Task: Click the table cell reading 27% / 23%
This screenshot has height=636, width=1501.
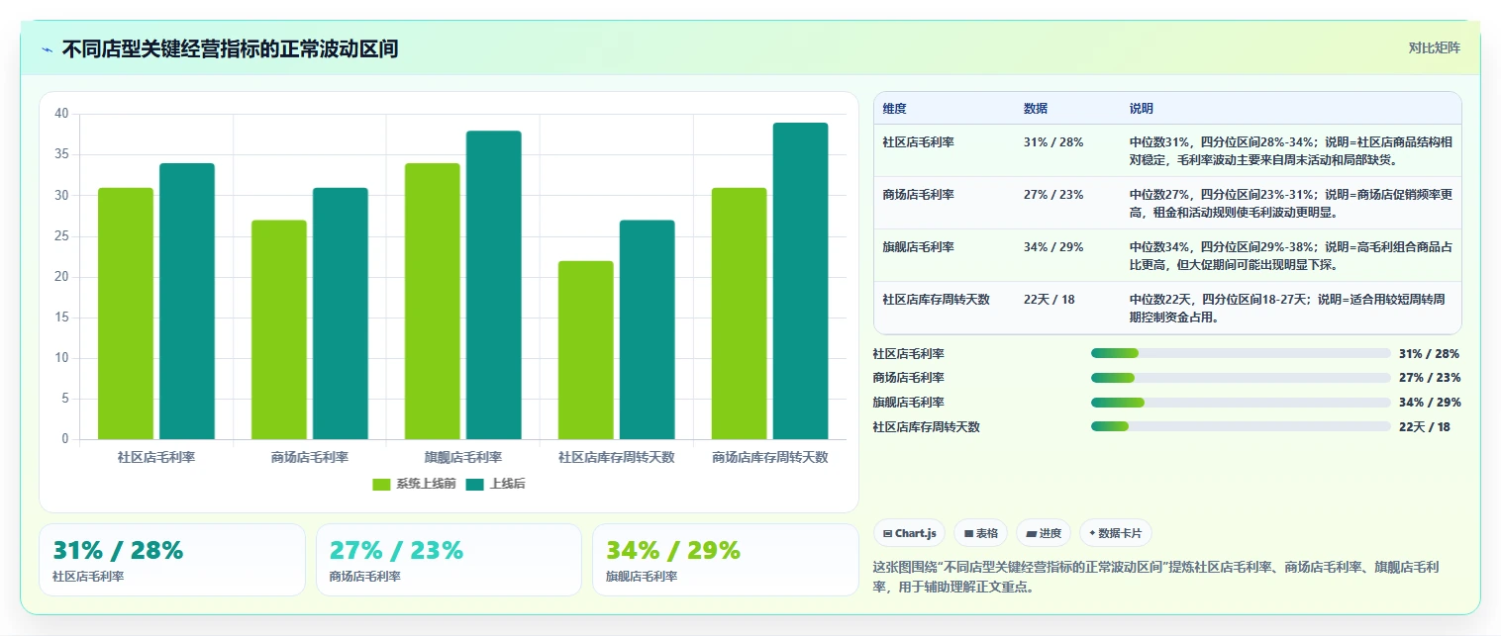Action: (x=1053, y=195)
